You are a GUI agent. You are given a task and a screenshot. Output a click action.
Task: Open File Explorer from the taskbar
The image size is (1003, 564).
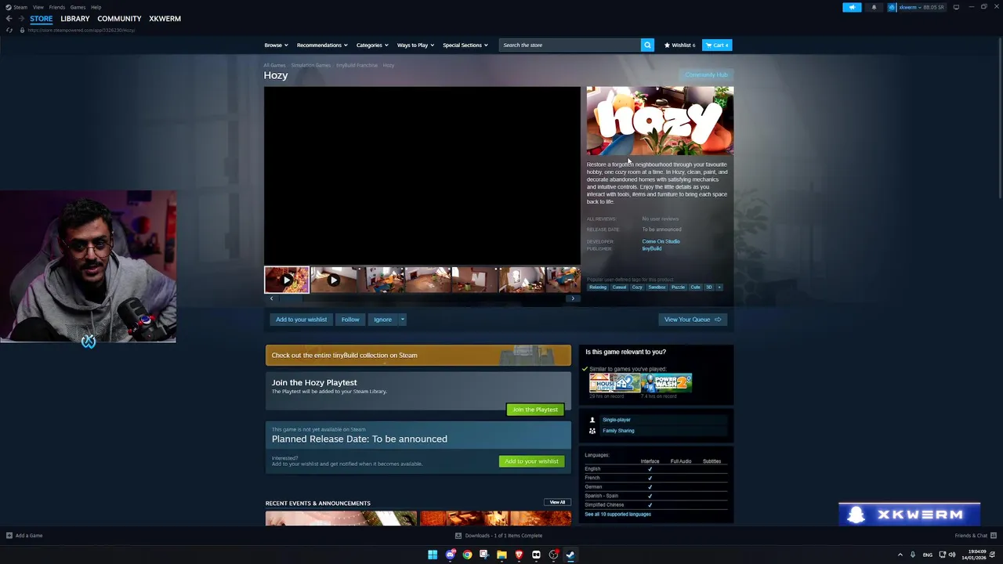coord(501,555)
